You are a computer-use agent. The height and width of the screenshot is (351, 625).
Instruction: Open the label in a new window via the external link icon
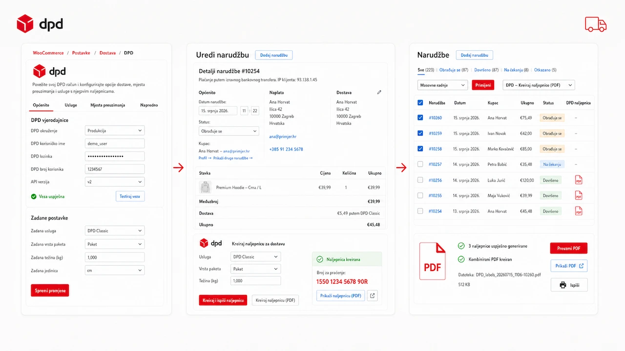click(x=372, y=295)
